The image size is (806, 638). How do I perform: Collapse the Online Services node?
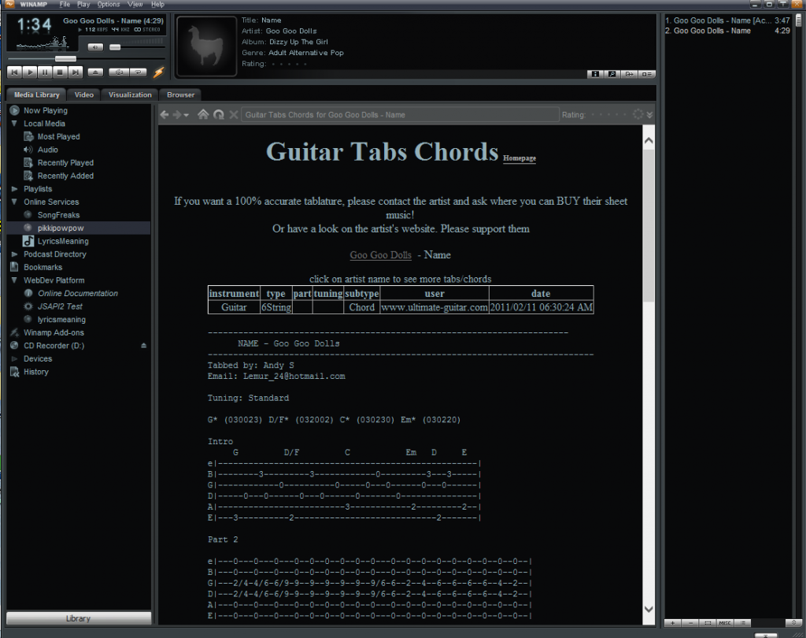(14, 202)
